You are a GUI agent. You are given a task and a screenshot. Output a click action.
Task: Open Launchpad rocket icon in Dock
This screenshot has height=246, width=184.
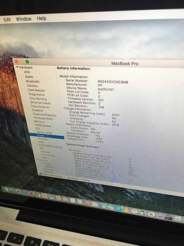(18, 192)
